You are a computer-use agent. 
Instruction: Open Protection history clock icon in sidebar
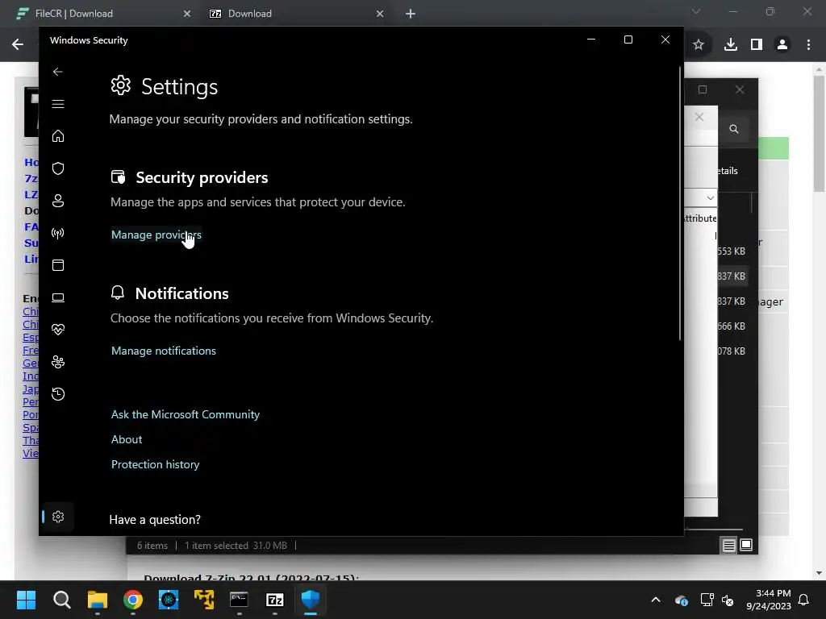[x=58, y=393]
